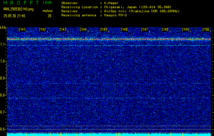Click the 2145 time marker

pos(103,30)
